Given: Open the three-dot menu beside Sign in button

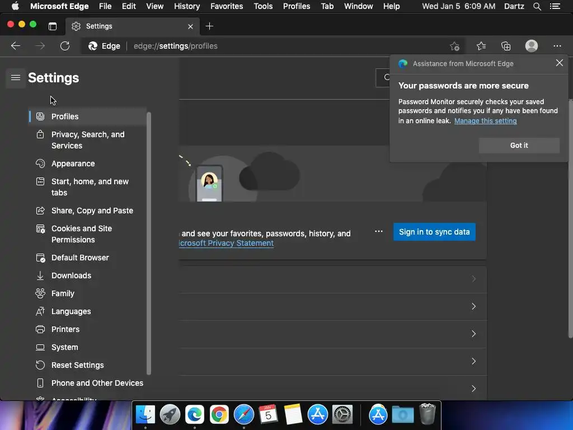Looking at the screenshot, I should coord(379,231).
